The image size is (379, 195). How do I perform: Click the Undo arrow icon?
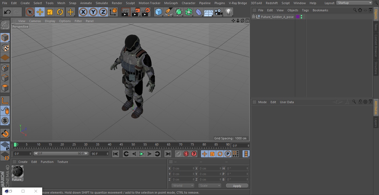point(7,12)
